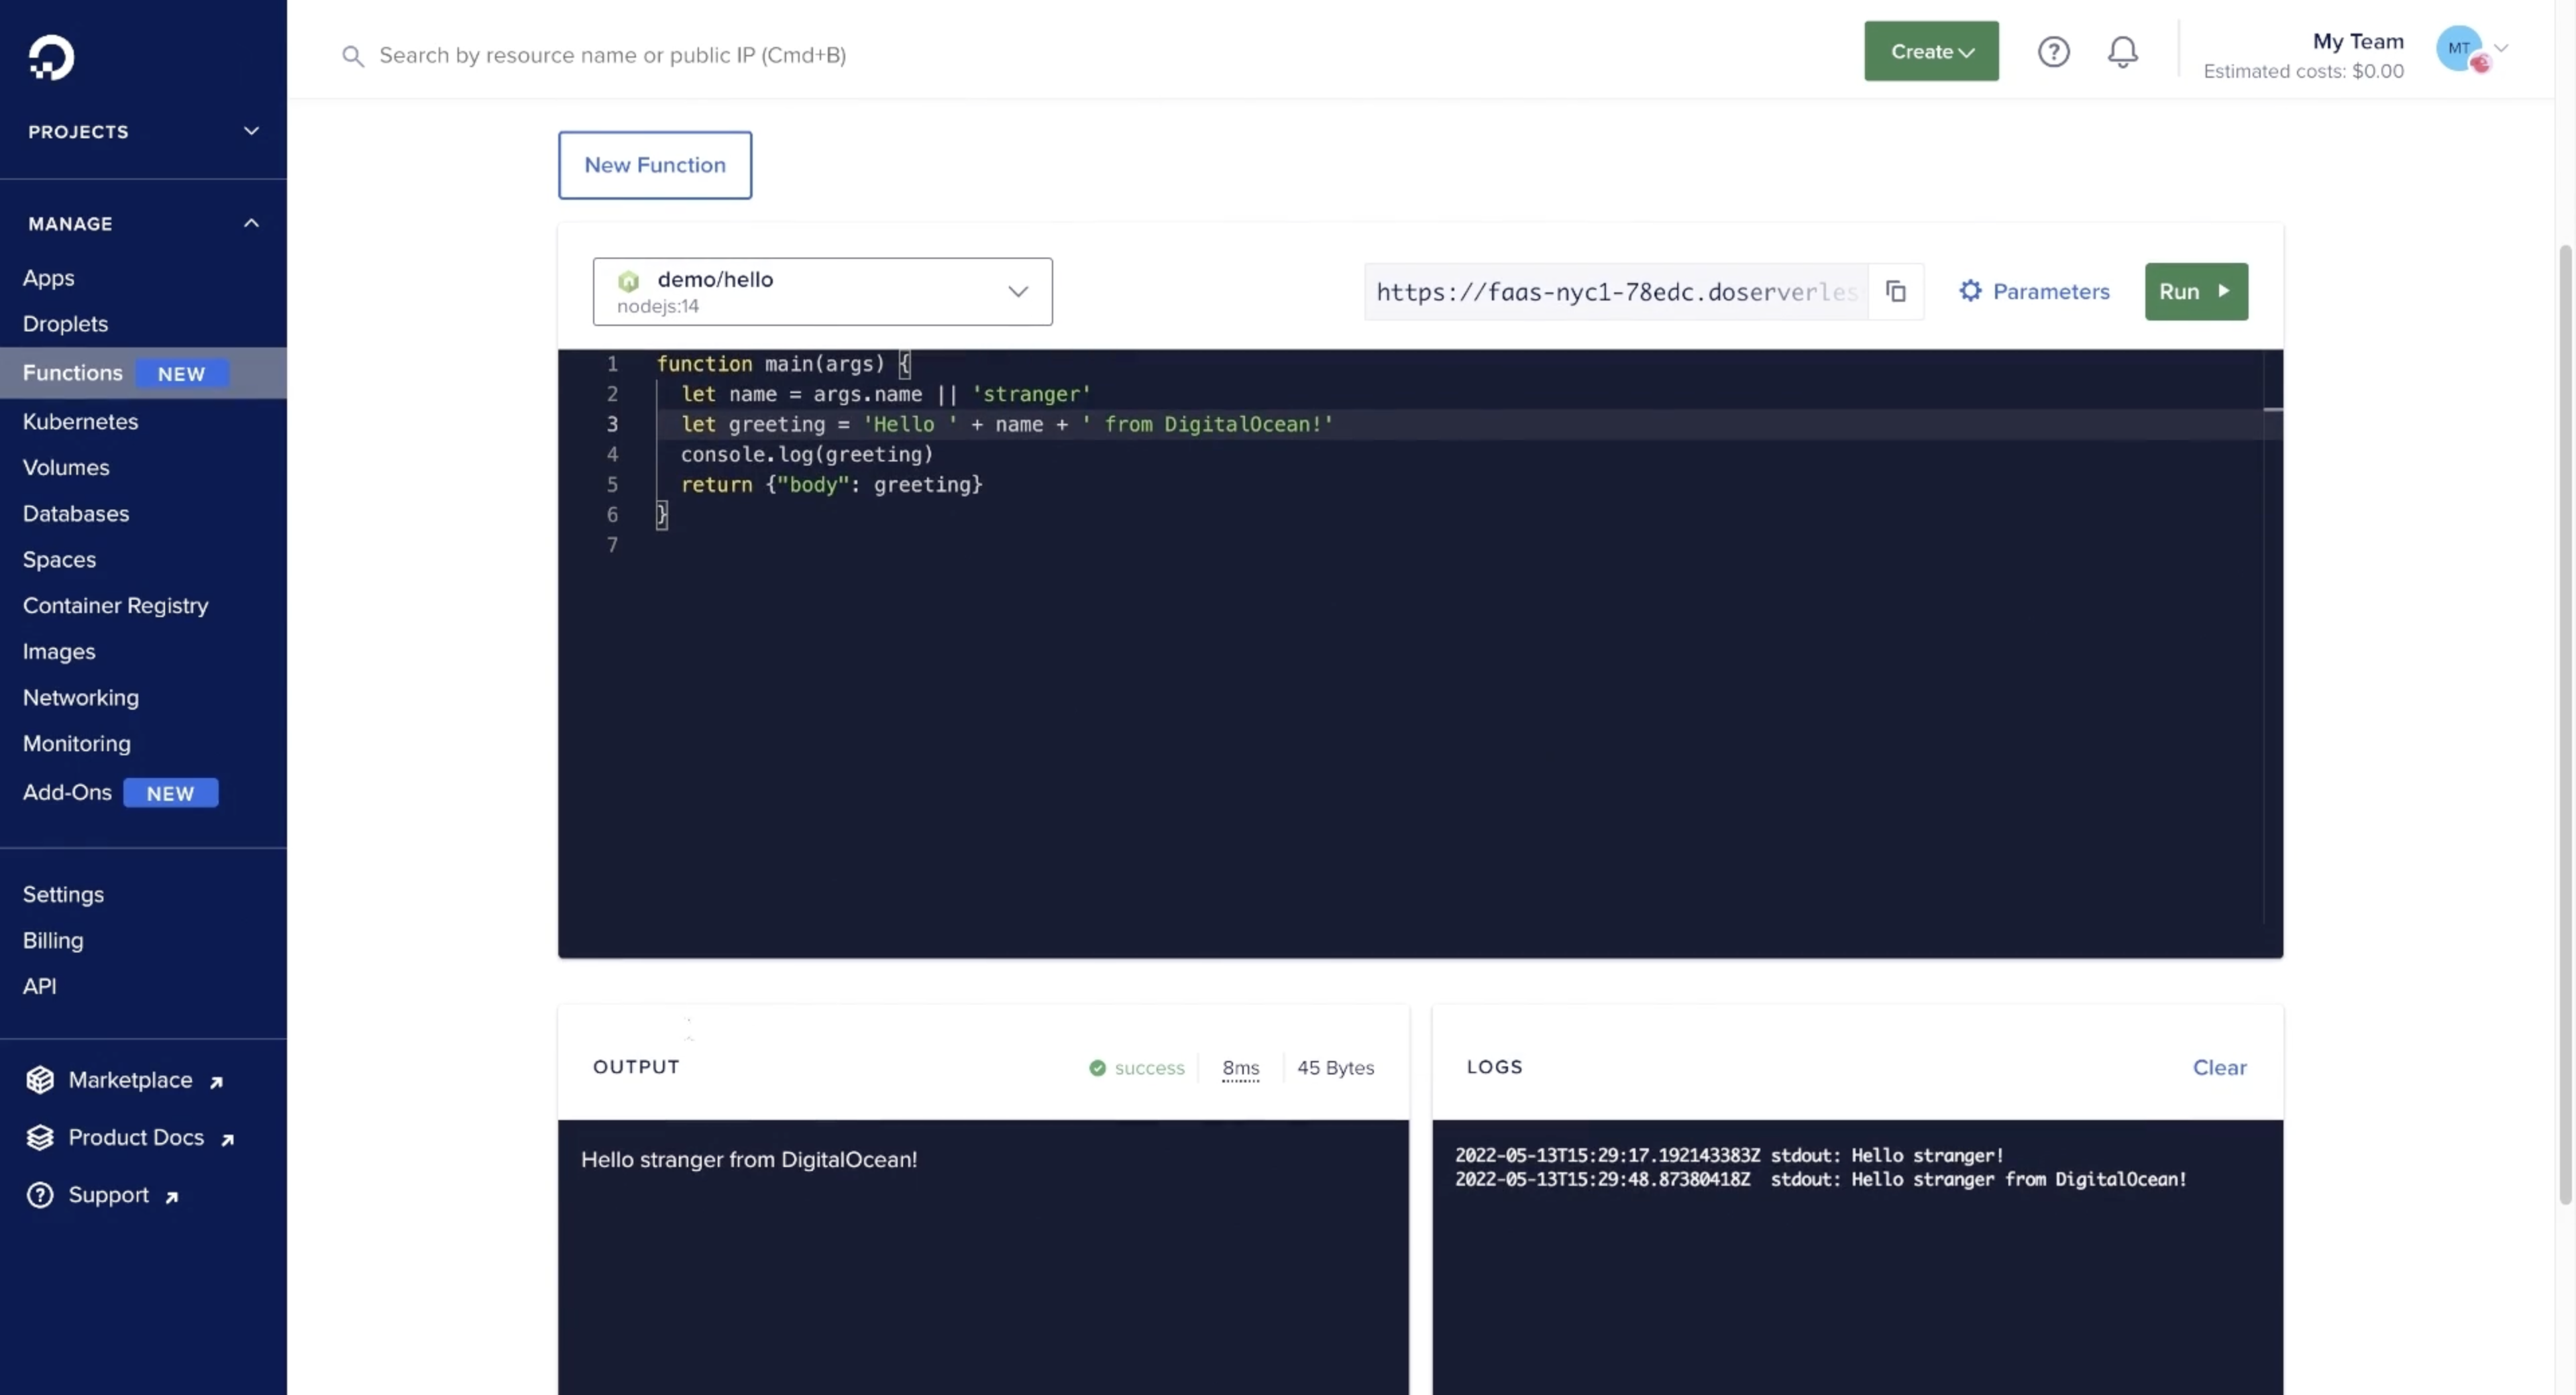Click the Estimated costs text

pyautogui.click(x=2303, y=71)
